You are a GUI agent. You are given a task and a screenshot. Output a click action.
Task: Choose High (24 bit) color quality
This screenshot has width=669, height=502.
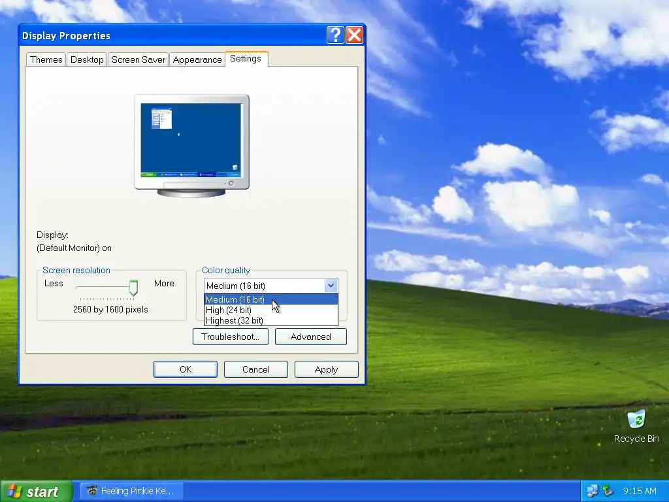tap(271, 310)
